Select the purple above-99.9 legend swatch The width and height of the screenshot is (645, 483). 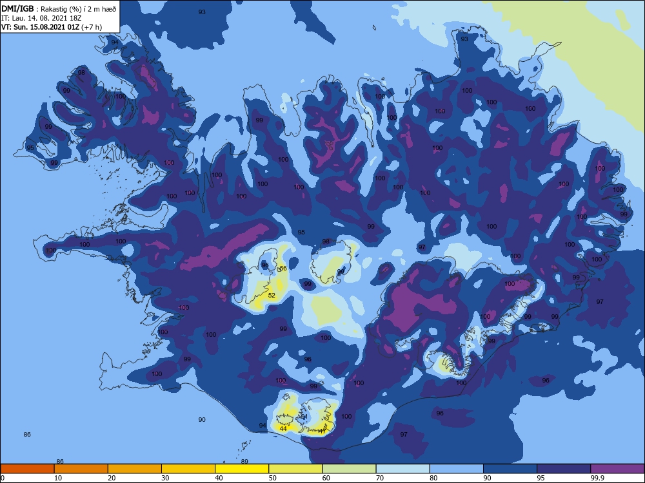[617, 469]
